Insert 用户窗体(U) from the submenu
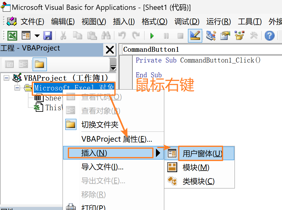Image resolution: width=282 pixels, height=210 pixels. tap(199, 153)
